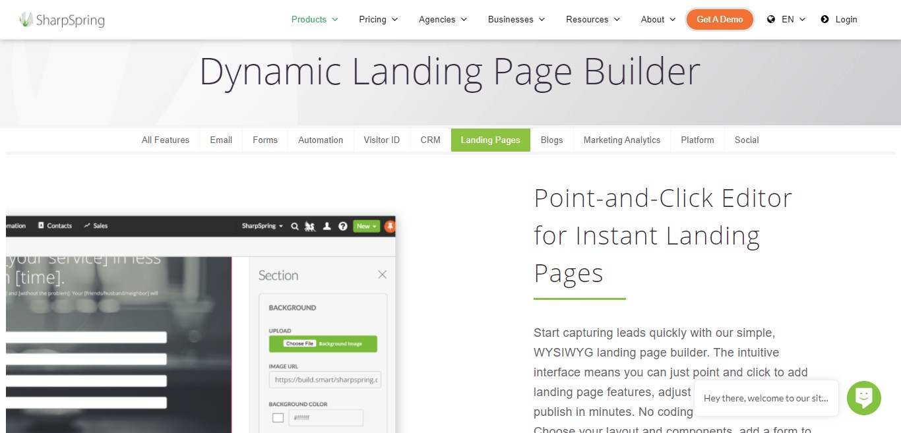
Task: Click the Login link
Action: (x=846, y=20)
